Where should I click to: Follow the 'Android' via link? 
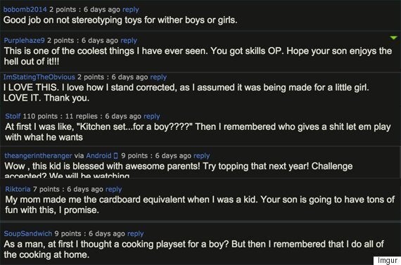click(98, 155)
